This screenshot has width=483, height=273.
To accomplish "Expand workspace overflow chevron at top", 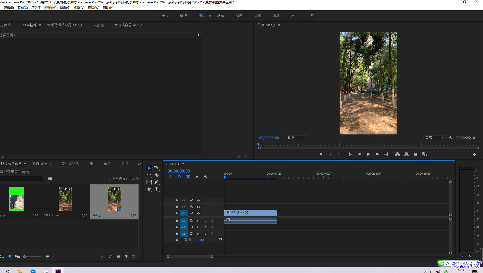I will pos(312,15).
